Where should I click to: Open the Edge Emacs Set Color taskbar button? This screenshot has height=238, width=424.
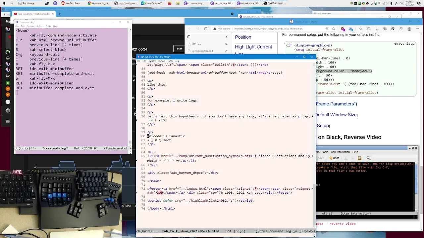[152, 3]
